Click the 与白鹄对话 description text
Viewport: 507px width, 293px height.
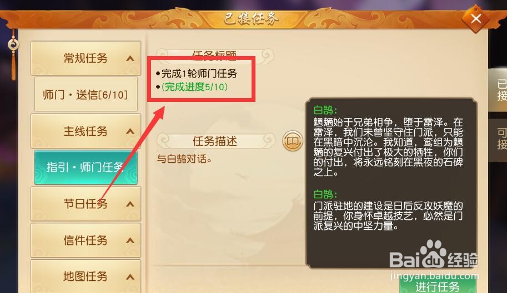(x=184, y=159)
